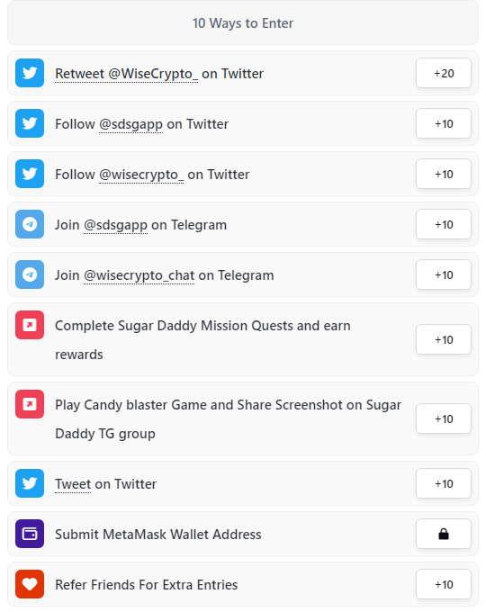The width and height of the screenshot is (486, 612).
Task: Click +10 button for Play Candy blaster Game
Action: [444, 418]
